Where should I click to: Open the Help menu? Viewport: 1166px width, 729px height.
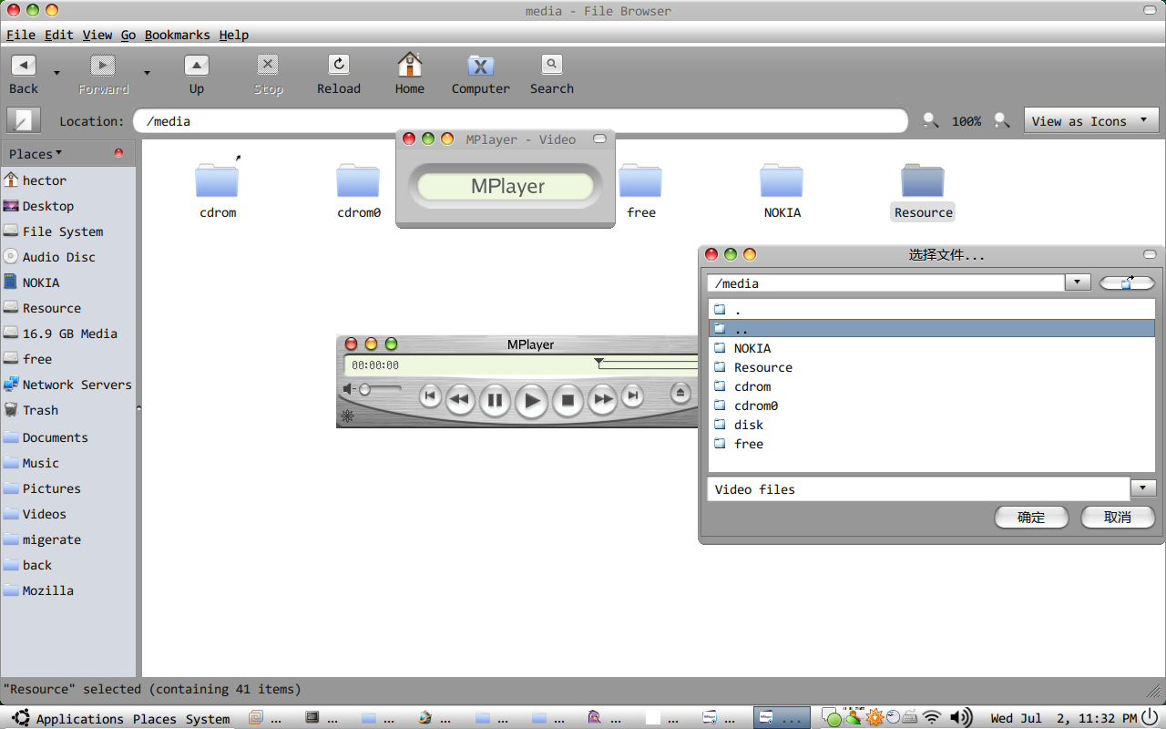point(234,35)
